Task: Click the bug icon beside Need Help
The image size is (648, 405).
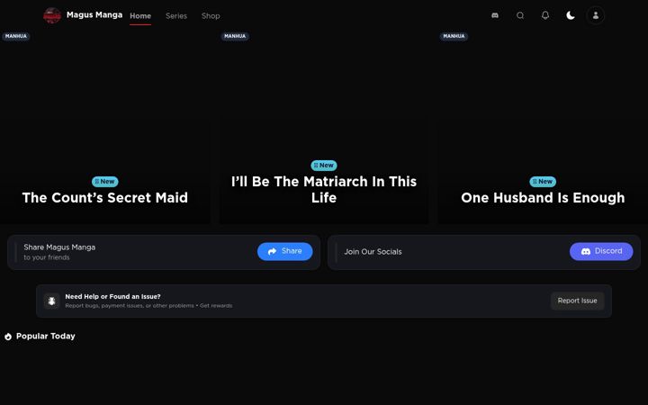Action: coord(51,301)
